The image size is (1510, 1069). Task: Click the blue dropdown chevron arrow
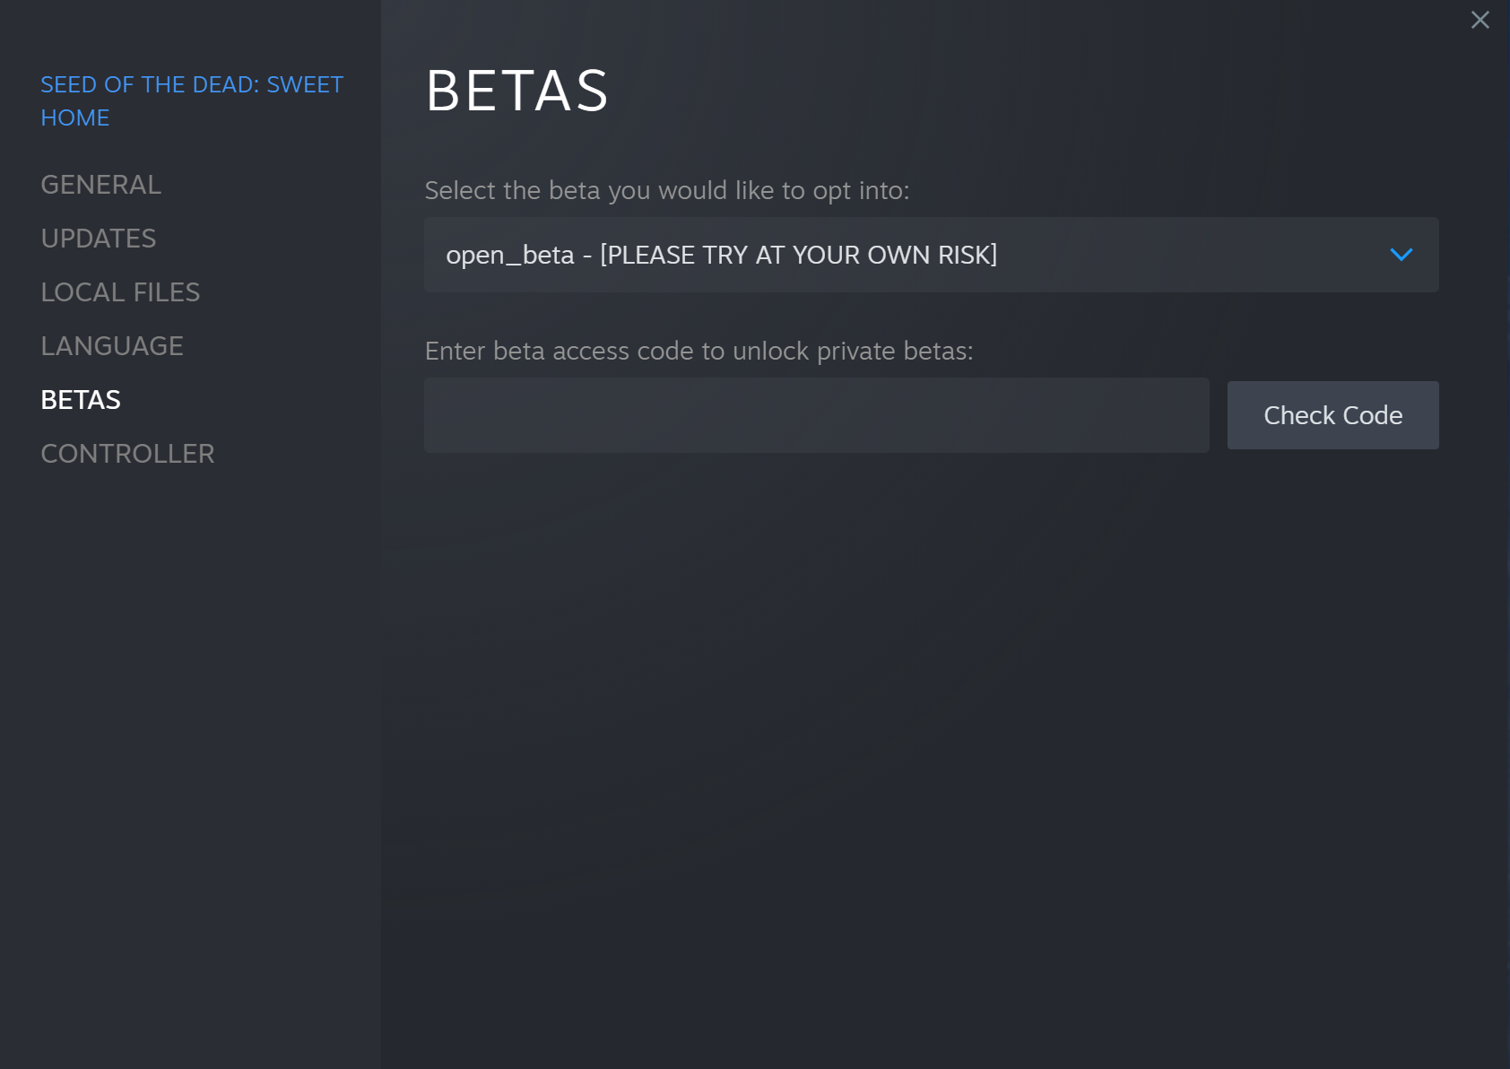coord(1401,255)
